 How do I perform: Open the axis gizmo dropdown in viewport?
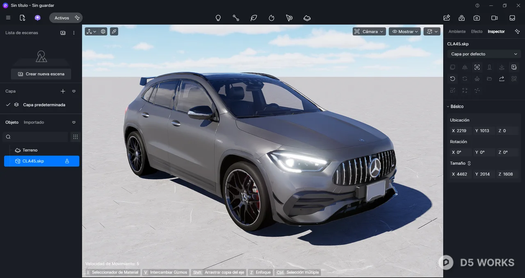point(91,32)
